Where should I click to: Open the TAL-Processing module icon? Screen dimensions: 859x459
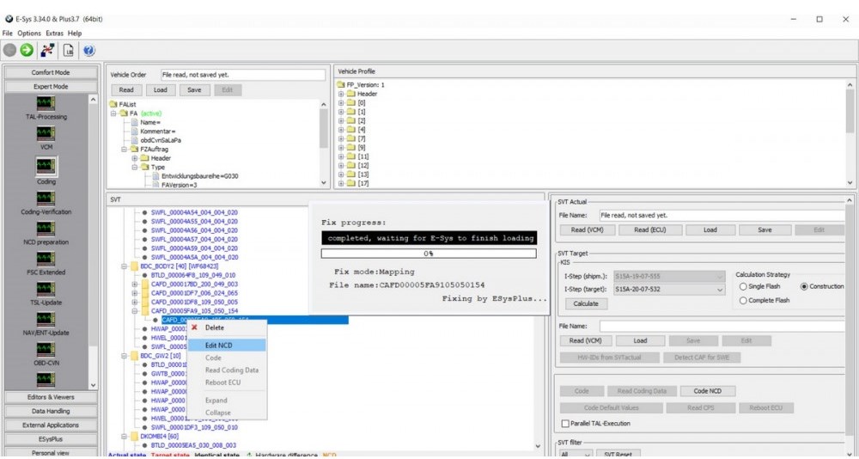pyautogui.click(x=46, y=102)
